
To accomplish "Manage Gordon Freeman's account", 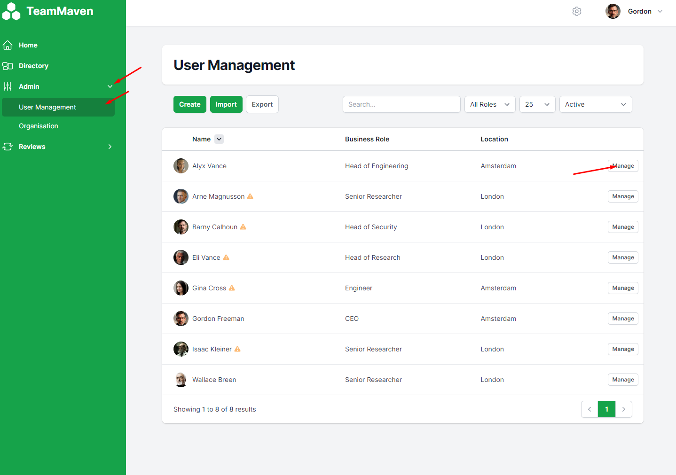I will [x=623, y=319].
